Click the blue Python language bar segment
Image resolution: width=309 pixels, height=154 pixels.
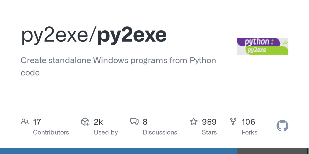click(118, 151)
